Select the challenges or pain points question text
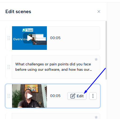Viewport: 120px width, 119px height. tap(54, 67)
